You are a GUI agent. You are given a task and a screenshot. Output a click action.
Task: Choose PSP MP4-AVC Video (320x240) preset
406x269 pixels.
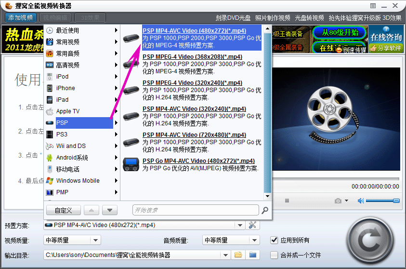(x=194, y=109)
